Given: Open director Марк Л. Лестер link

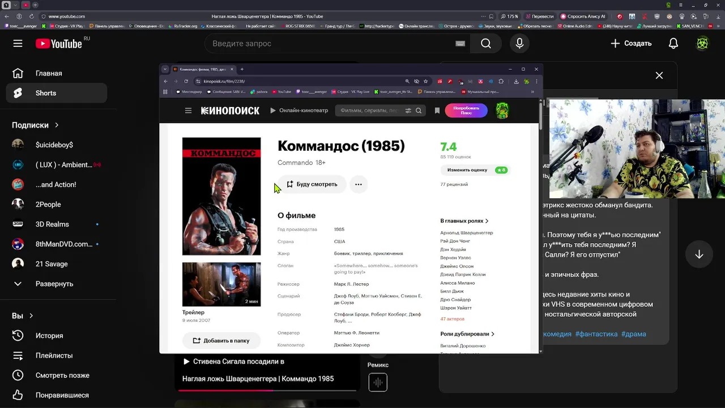Looking at the screenshot, I should click(351, 284).
